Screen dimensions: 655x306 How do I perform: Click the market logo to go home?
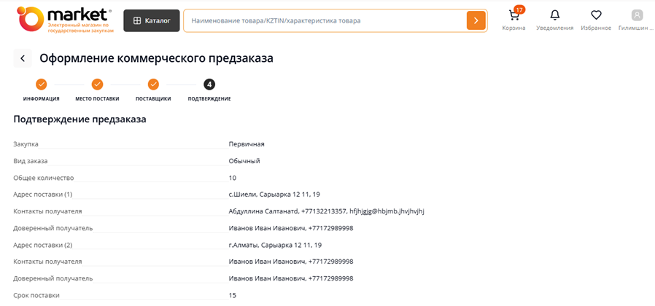pos(64,20)
